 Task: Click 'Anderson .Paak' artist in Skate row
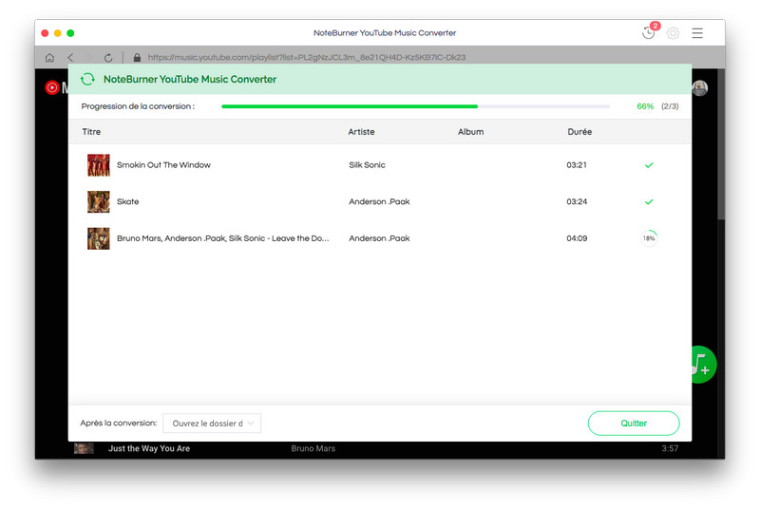coord(379,201)
